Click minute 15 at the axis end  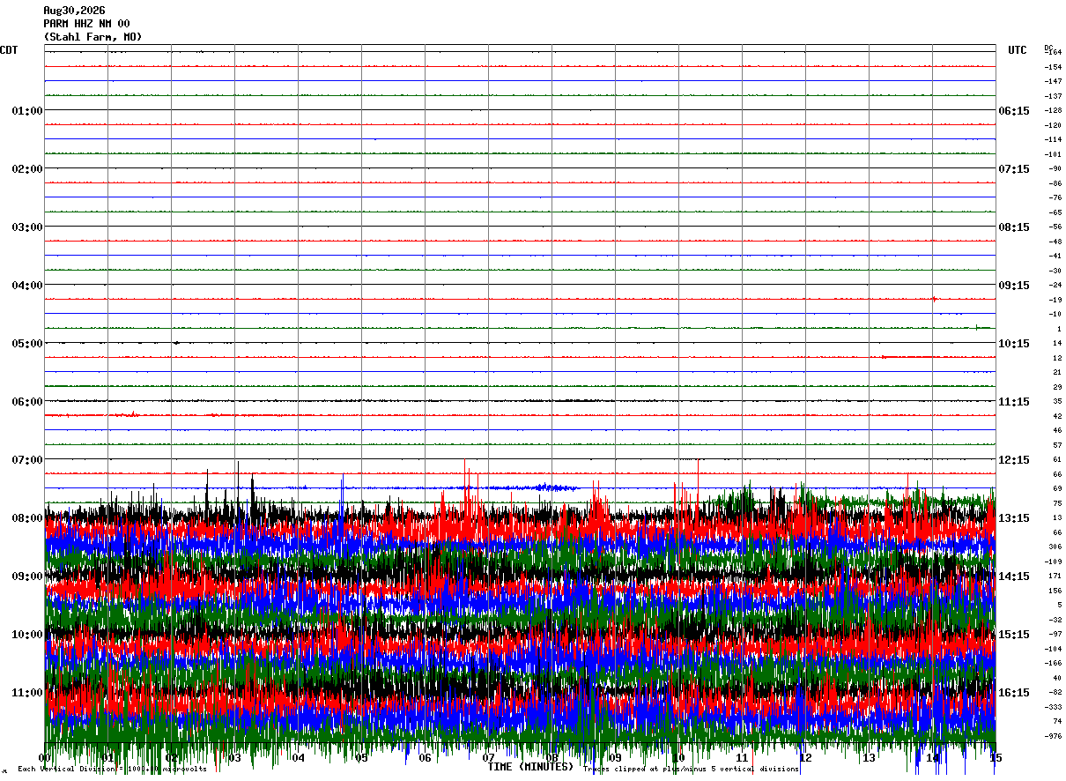coord(996,758)
